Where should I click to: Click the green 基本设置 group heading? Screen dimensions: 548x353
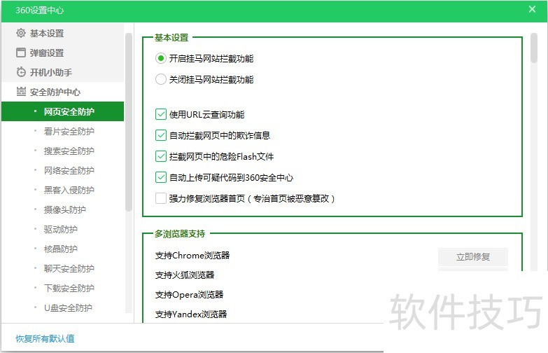[171, 37]
